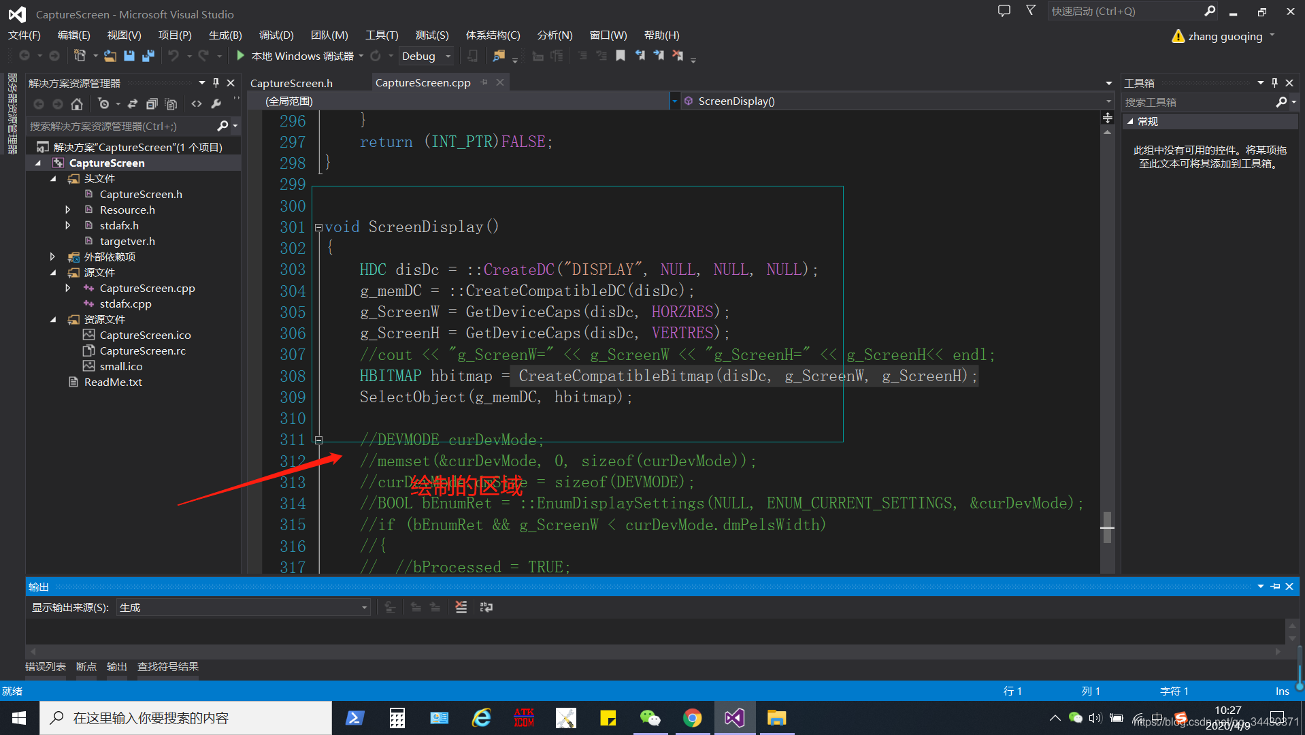This screenshot has height=735, width=1305.
Task: Click Collapse All in Solution Explorer
Action: (x=152, y=104)
